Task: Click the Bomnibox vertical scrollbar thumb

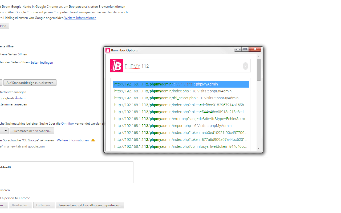Action: pyautogui.click(x=259, y=70)
